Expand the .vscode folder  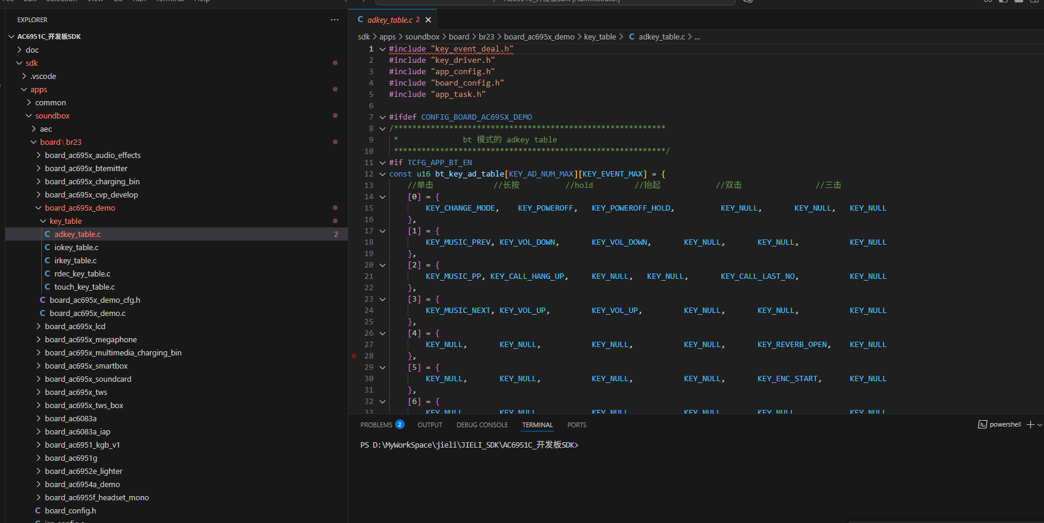pyautogui.click(x=24, y=76)
